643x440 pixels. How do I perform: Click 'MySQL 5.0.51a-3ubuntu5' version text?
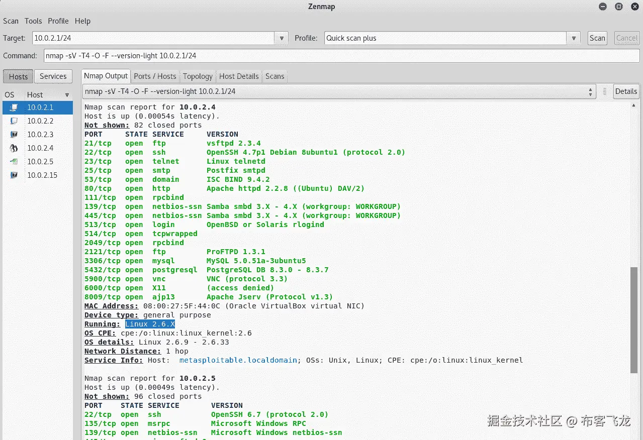256,261
